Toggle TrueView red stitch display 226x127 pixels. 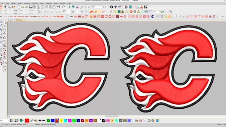[91, 12]
